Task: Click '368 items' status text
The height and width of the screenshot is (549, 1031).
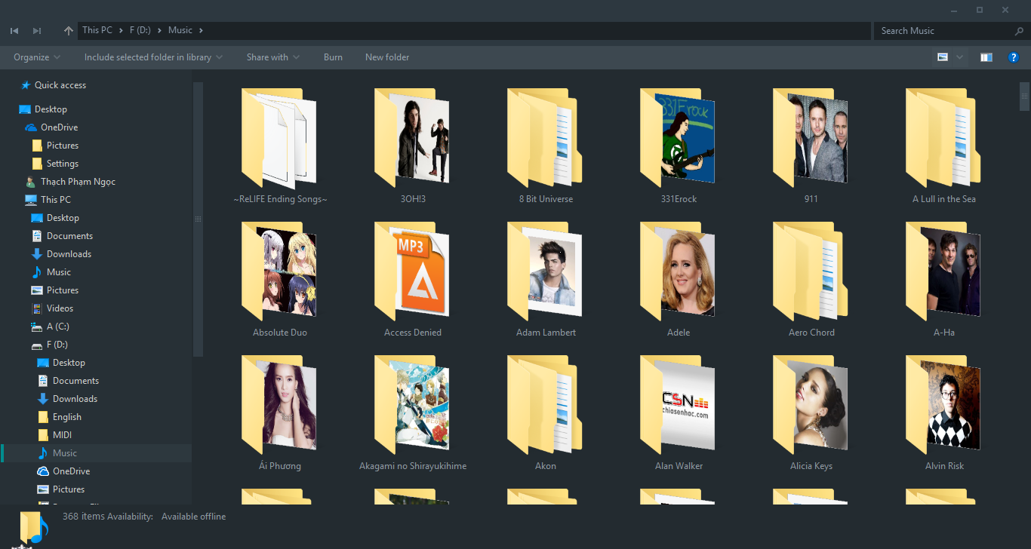Action: click(x=82, y=517)
